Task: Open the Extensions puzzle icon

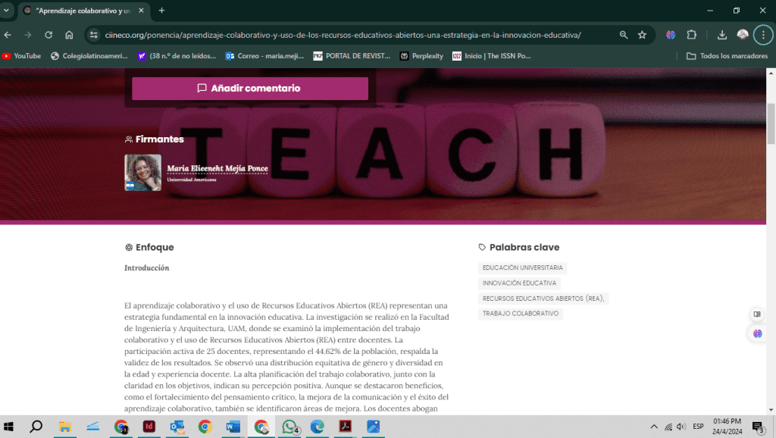Action: point(691,35)
